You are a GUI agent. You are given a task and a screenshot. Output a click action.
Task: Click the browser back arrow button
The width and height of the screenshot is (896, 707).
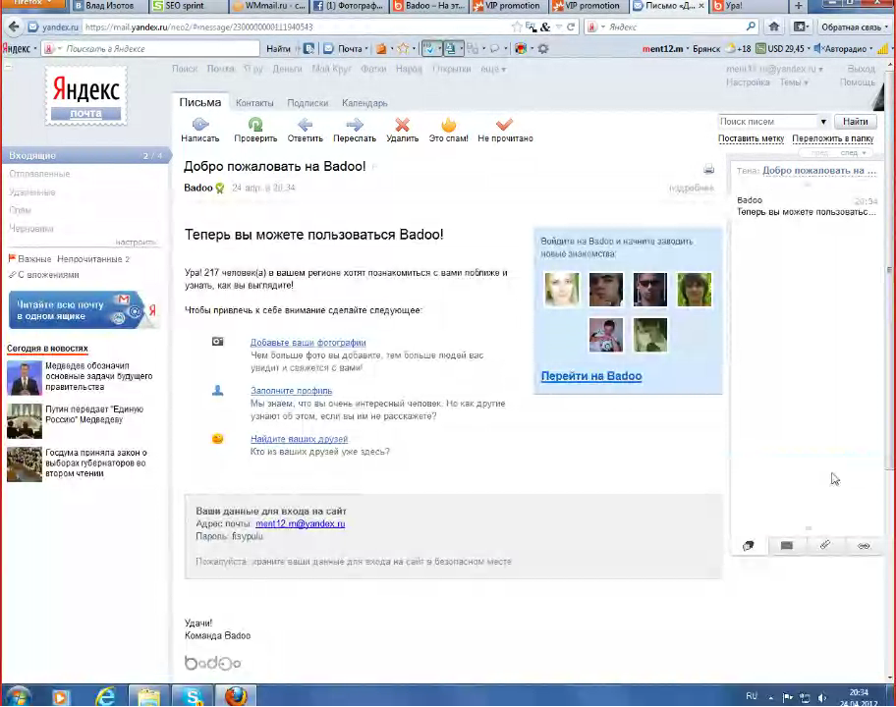(x=14, y=27)
